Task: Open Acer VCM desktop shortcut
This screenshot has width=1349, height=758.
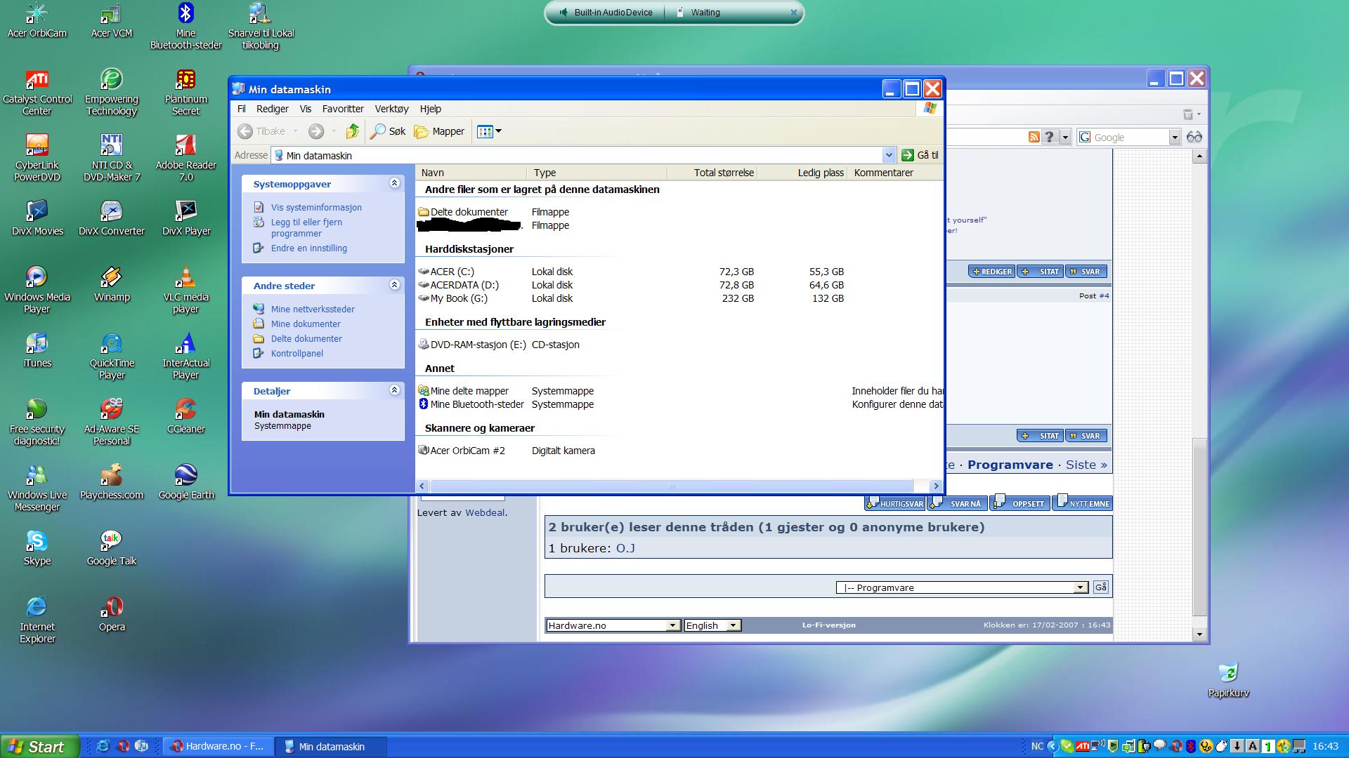Action: (111, 20)
